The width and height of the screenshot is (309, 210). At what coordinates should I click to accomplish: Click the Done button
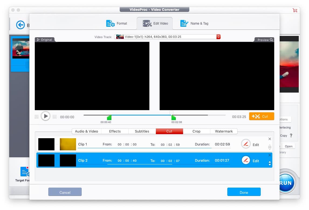pos(244,192)
